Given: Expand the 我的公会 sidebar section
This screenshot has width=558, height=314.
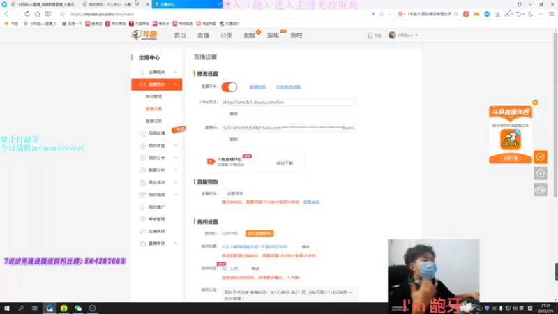Looking at the screenshot, I should (176, 158).
